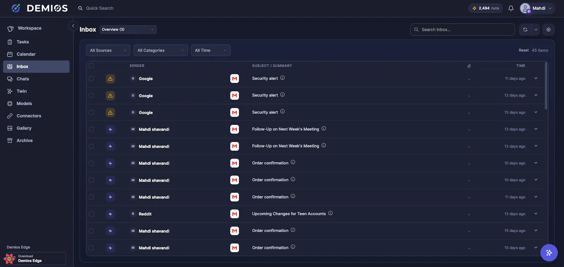Click Workspace sidebar icon

(11, 29)
